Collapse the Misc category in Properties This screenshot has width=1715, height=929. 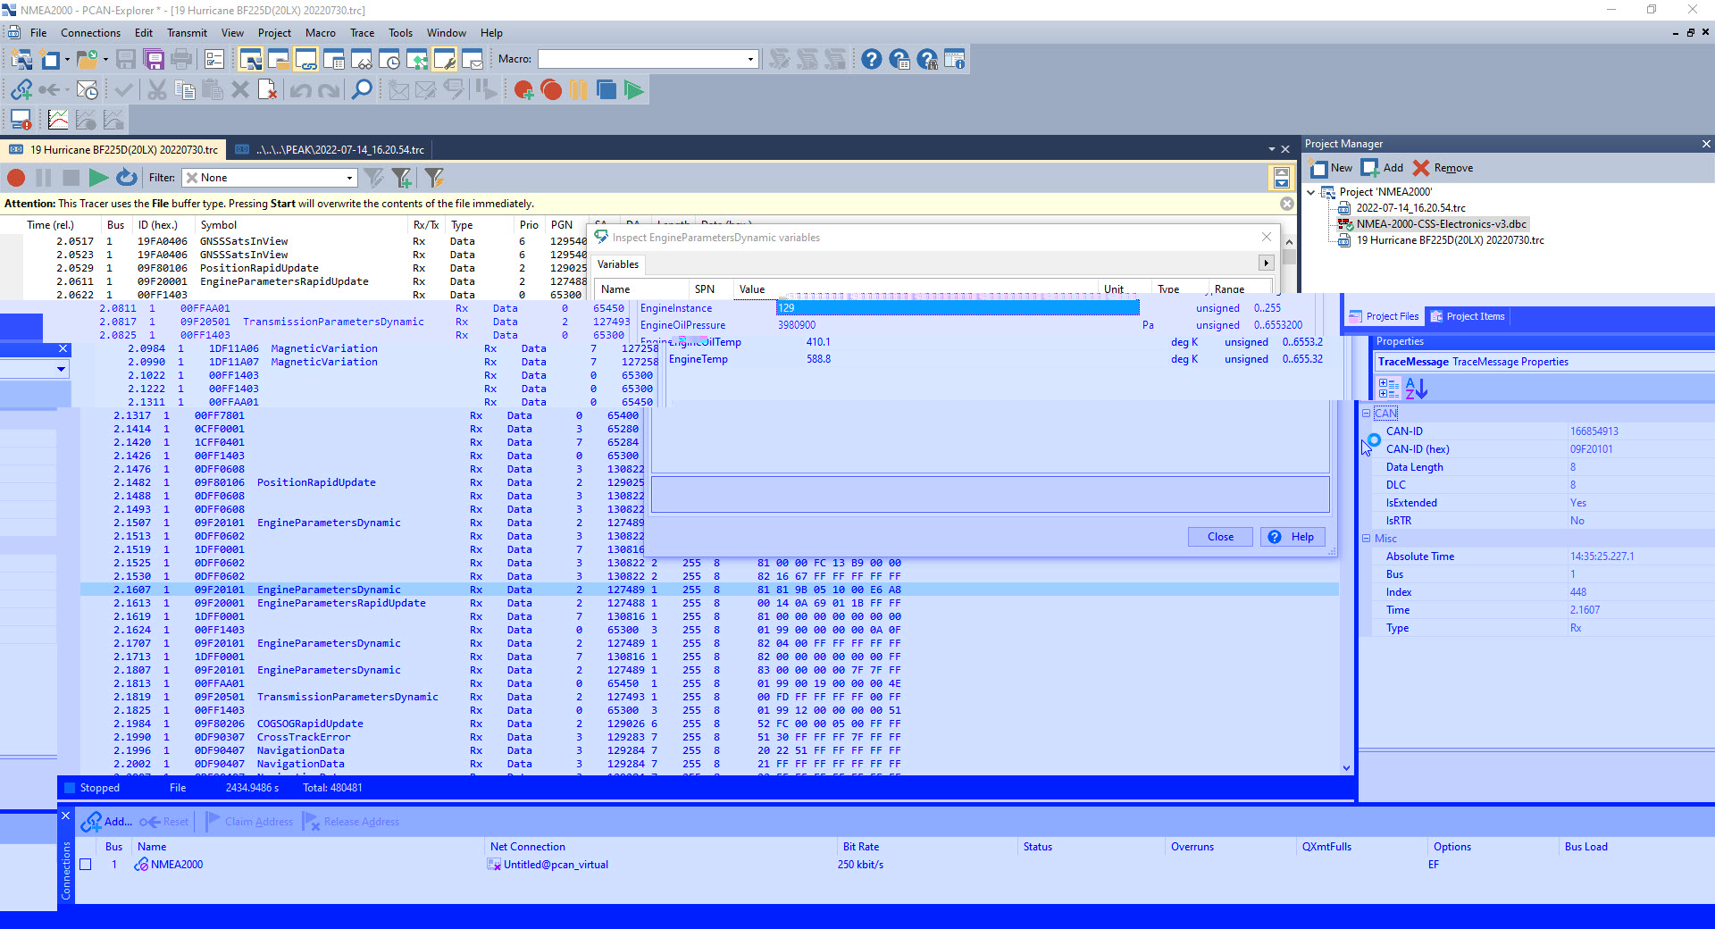coord(1367,539)
